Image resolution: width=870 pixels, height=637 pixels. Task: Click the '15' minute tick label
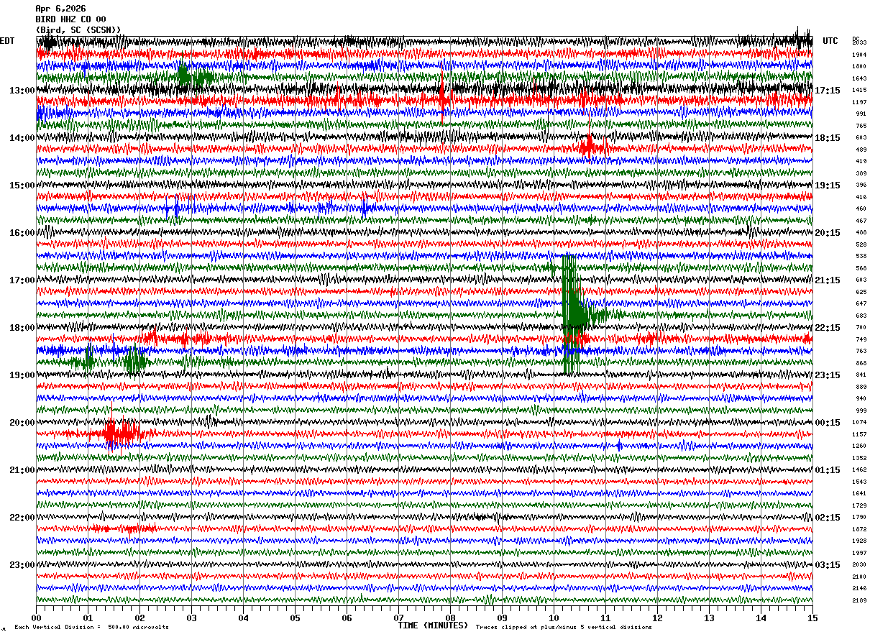click(x=812, y=618)
